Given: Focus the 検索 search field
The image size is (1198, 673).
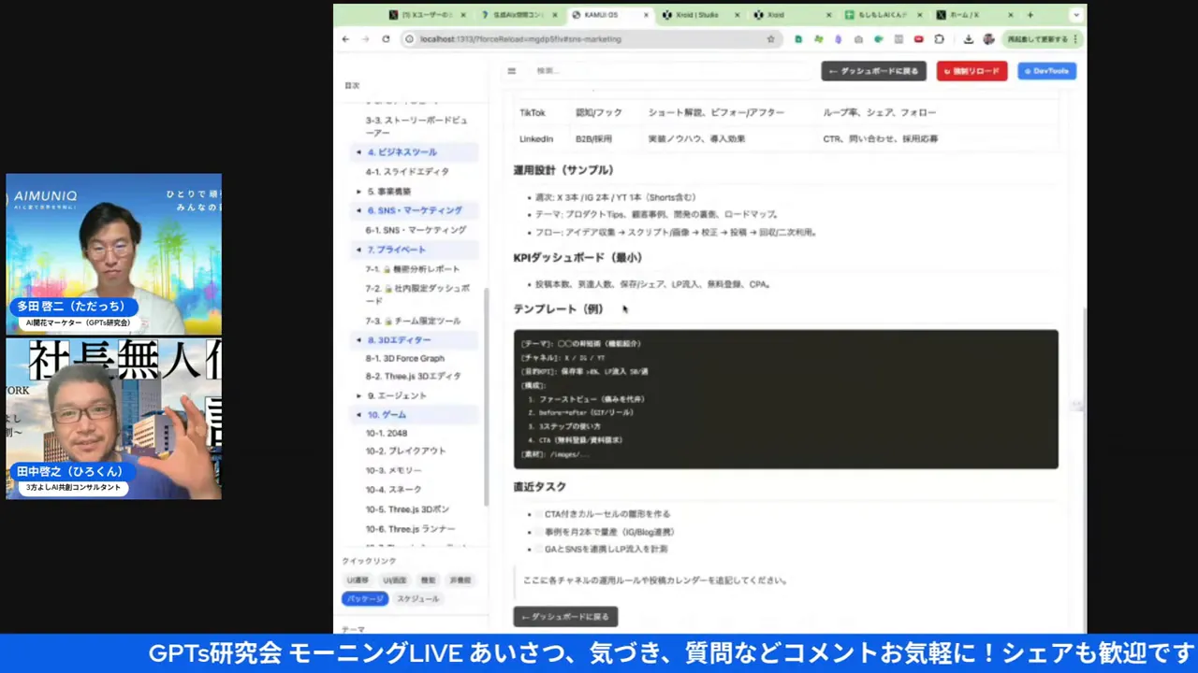Looking at the screenshot, I should (x=655, y=71).
